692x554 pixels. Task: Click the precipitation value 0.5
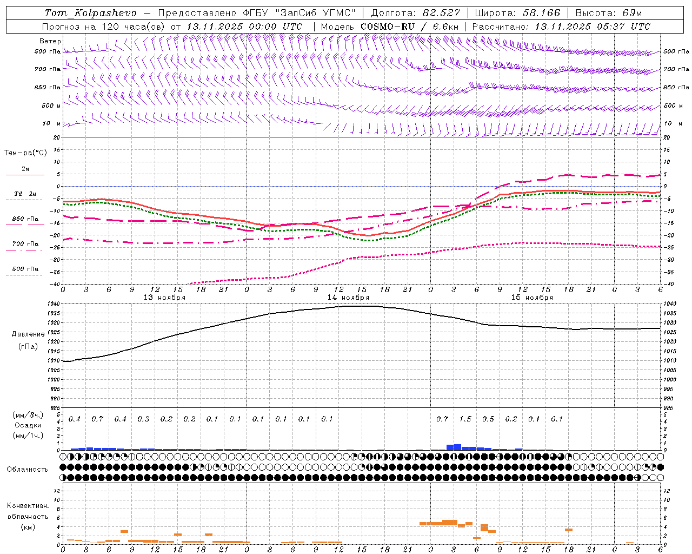pyautogui.click(x=488, y=419)
